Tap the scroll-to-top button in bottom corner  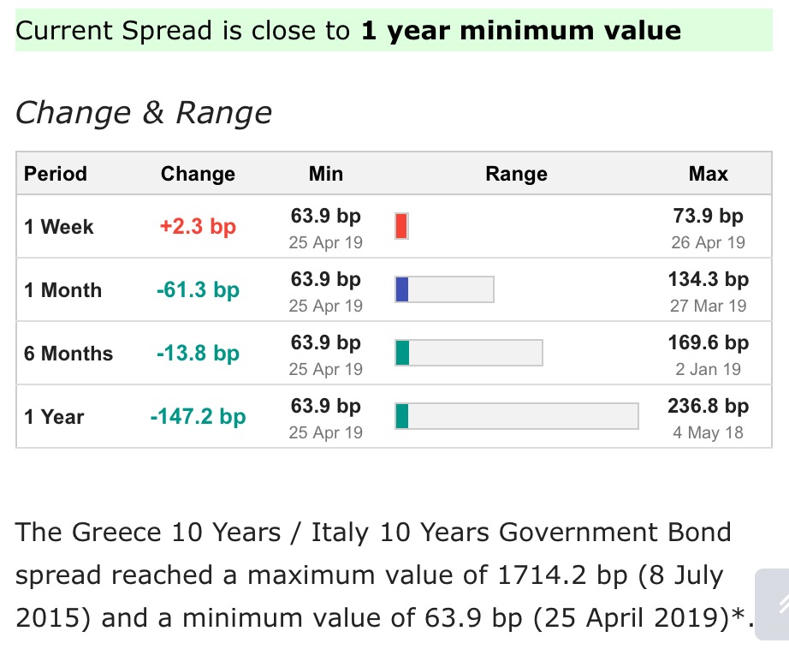click(x=772, y=606)
